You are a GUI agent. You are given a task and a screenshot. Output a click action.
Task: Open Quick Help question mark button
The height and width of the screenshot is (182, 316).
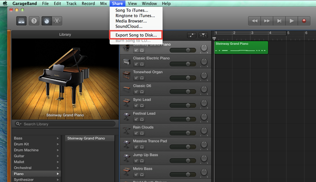[34, 21]
